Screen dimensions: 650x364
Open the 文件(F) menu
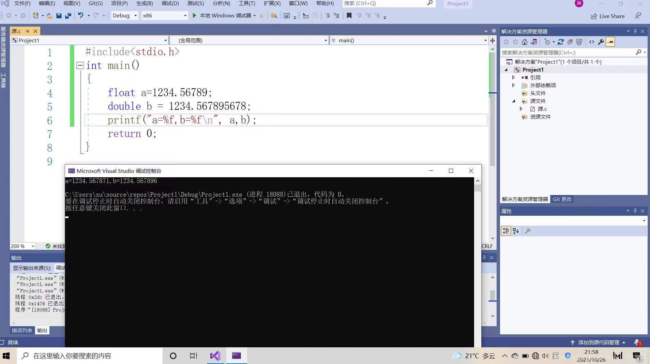(22, 3)
